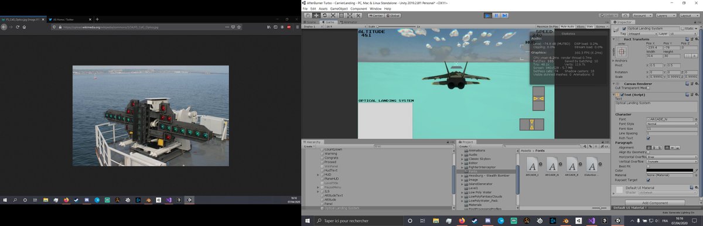The image size is (703, 226).
Task: Reload the page in Firefox
Action: (18, 26)
